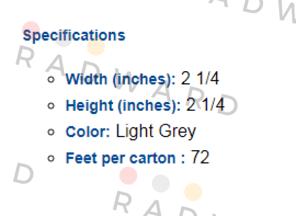Click the pink dot below Feet per carton
The image size is (296, 216).
coord(129,175)
